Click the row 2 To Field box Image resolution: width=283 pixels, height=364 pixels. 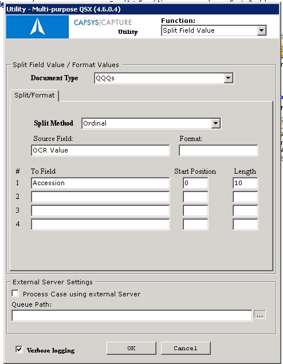[x=100, y=197]
